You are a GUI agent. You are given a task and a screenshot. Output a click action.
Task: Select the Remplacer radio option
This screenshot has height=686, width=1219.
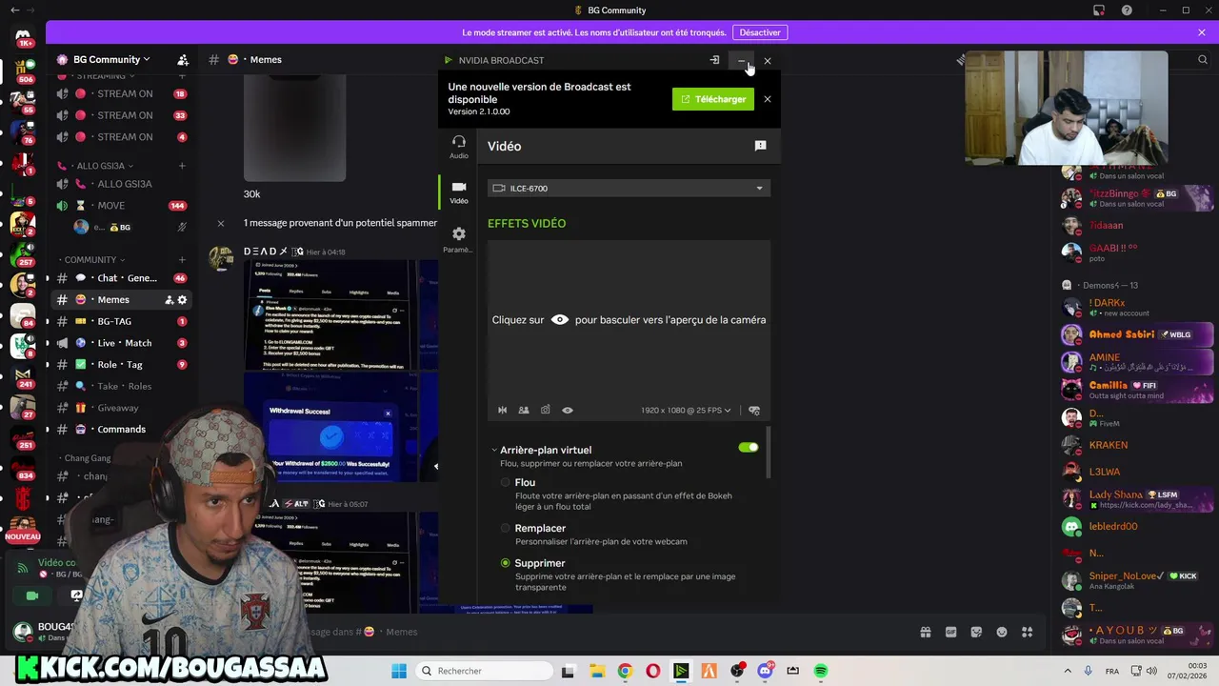pyautogui.click(x=506, y=528)
